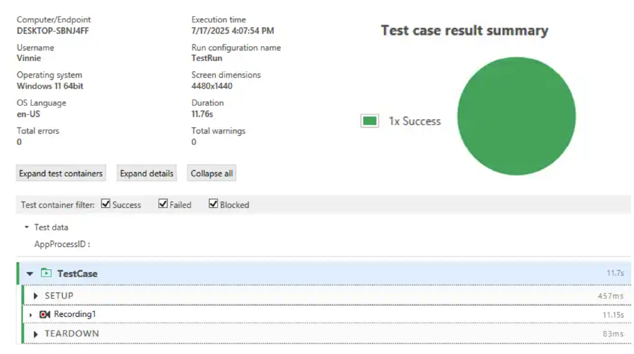Click the Success checkbox's green checkmark icon
This screenshot has height=354, width=634.
click(x=106, y=204)
